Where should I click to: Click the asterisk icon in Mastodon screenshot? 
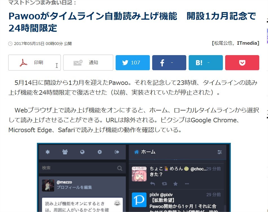click(x=48, y=152)
